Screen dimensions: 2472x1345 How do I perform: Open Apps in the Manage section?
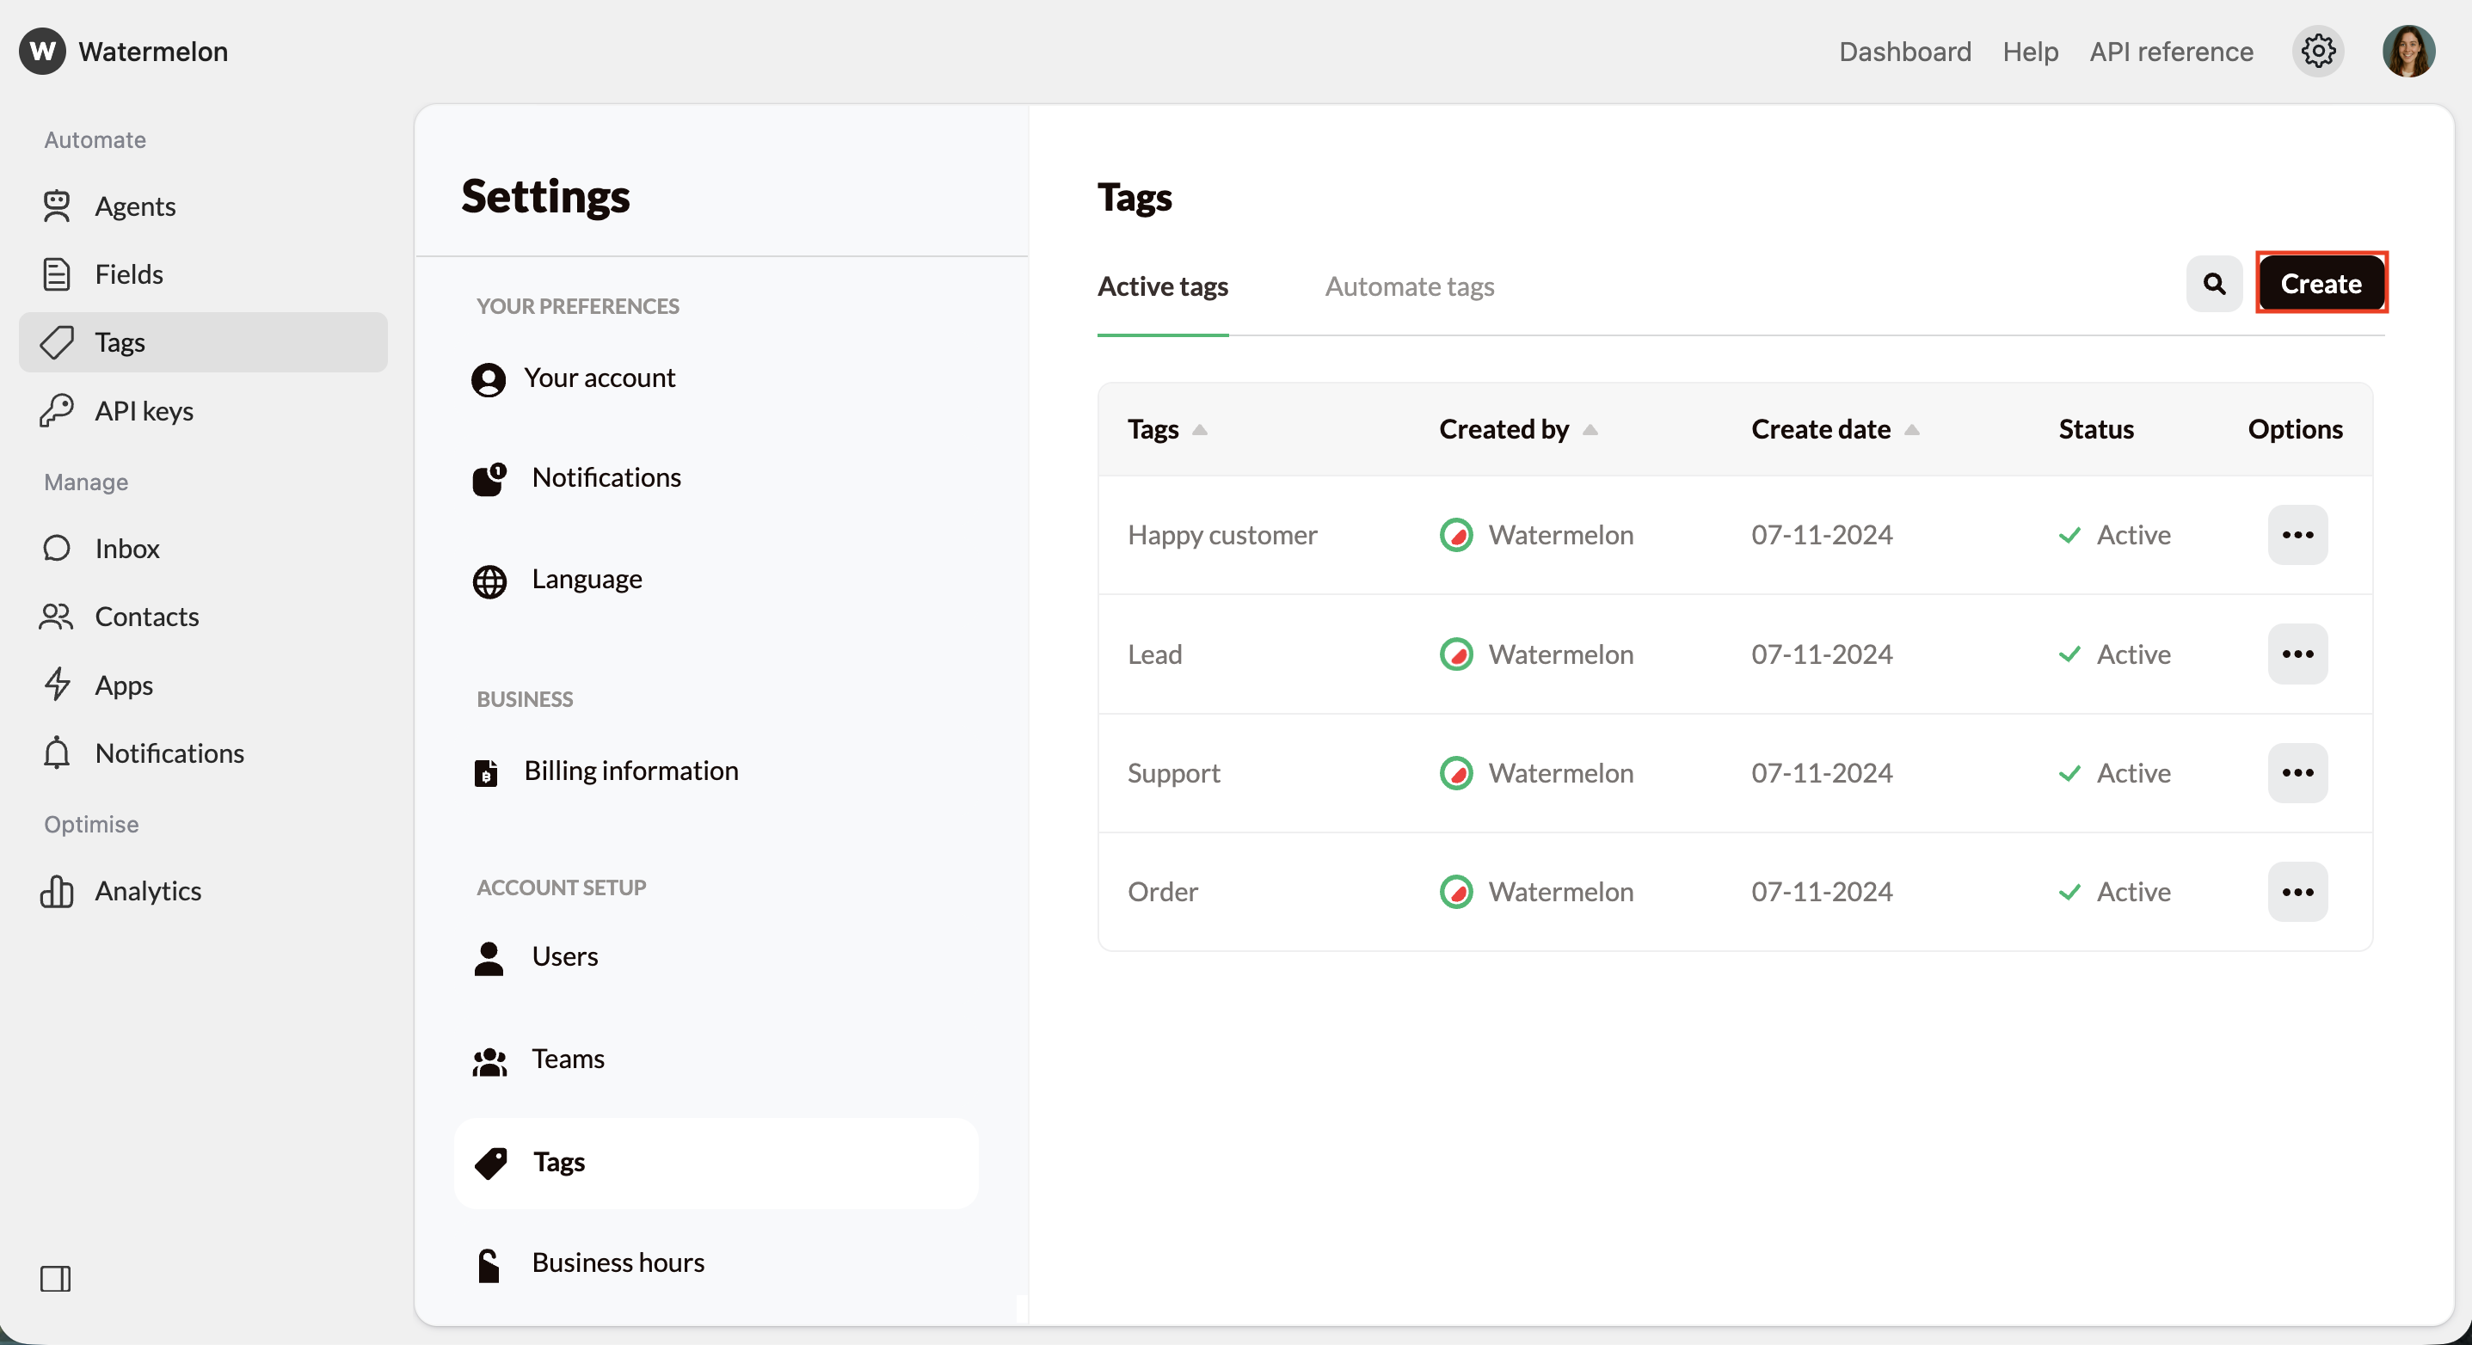tap(124, 685)
